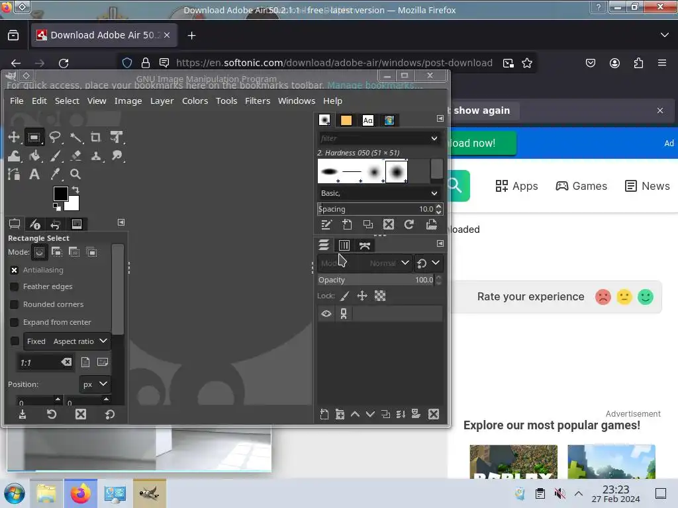The image size is (678, 508).
Task: Reset colors to black and white
Action: click(x=57, y=207)
